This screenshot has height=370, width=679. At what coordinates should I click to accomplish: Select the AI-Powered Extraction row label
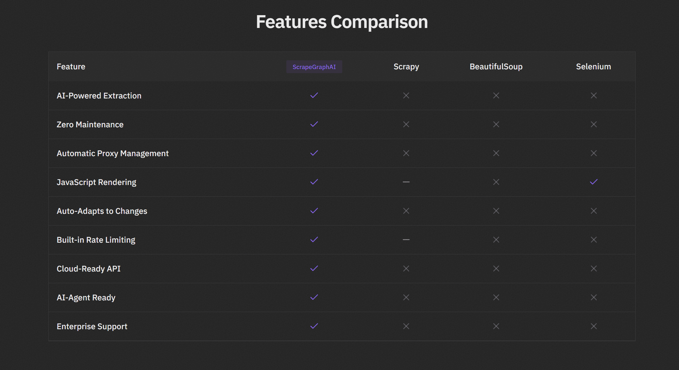(x=99, y=96)
